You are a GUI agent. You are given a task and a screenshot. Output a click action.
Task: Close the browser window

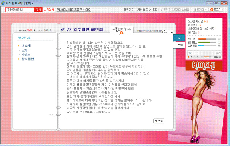[224, 3]
